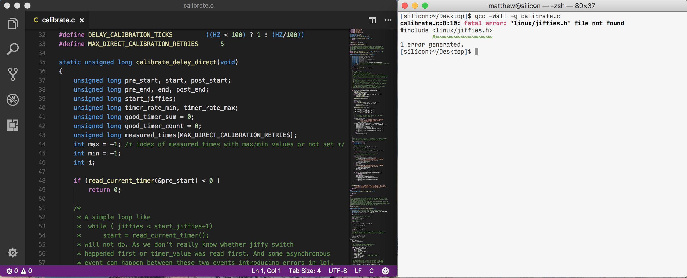Change indentation via Tab Size: 4

305,271
